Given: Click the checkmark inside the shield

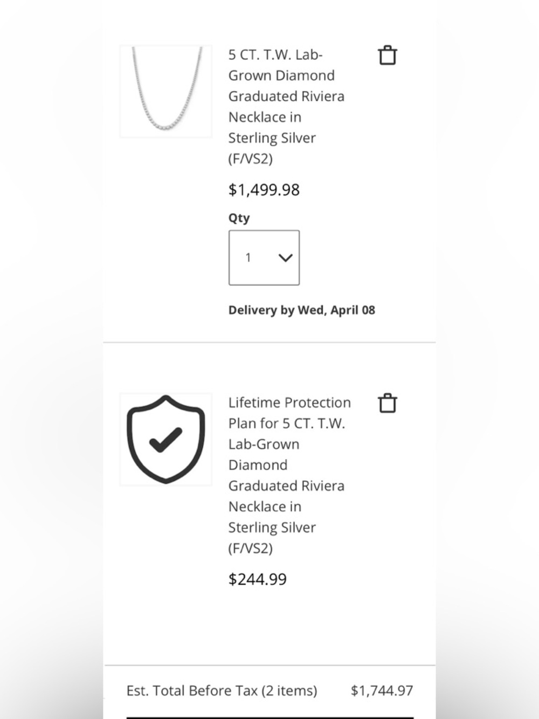Looking at the screenshot, I should click(x=166, y=439).
